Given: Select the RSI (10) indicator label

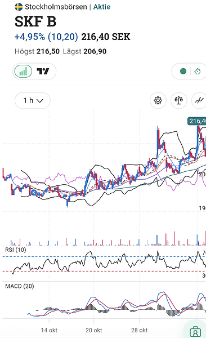Looking at the screenshot, I should [x=16, y=250].
